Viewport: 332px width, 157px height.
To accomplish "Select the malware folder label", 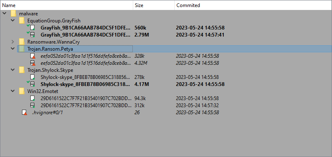I will tap(28, 14).
